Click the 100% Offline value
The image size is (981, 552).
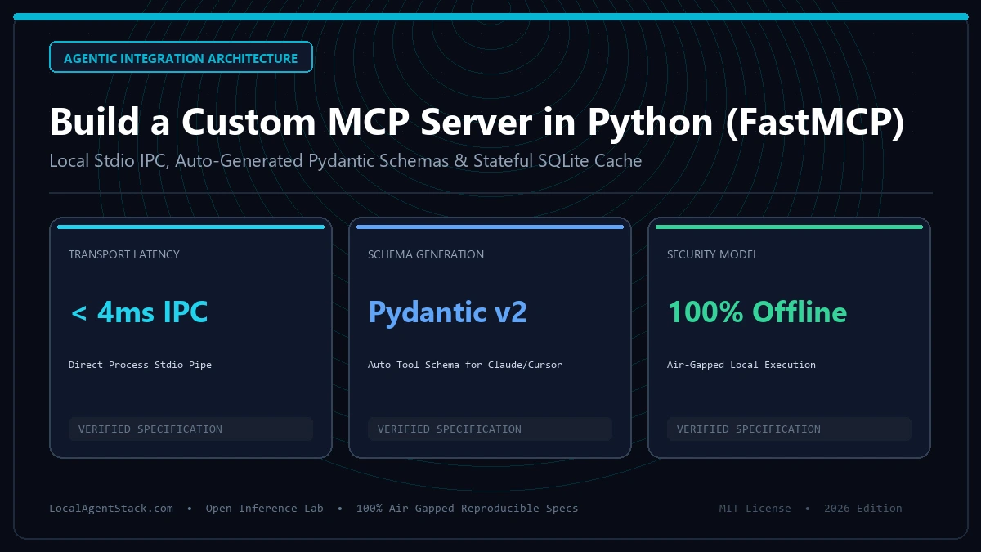click(757, 312)
